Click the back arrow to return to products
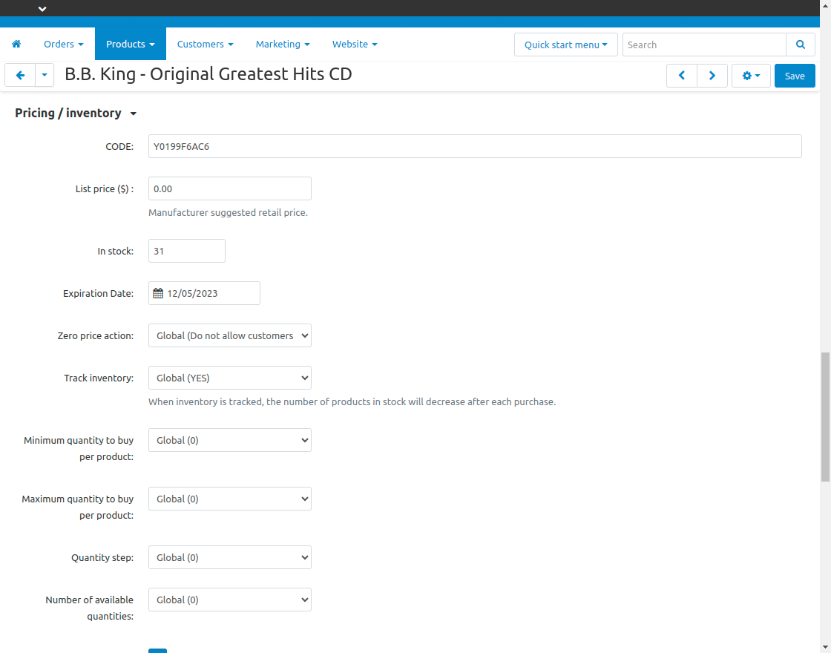The height and width of the screenshot is (653, 831). coord(20,75)
